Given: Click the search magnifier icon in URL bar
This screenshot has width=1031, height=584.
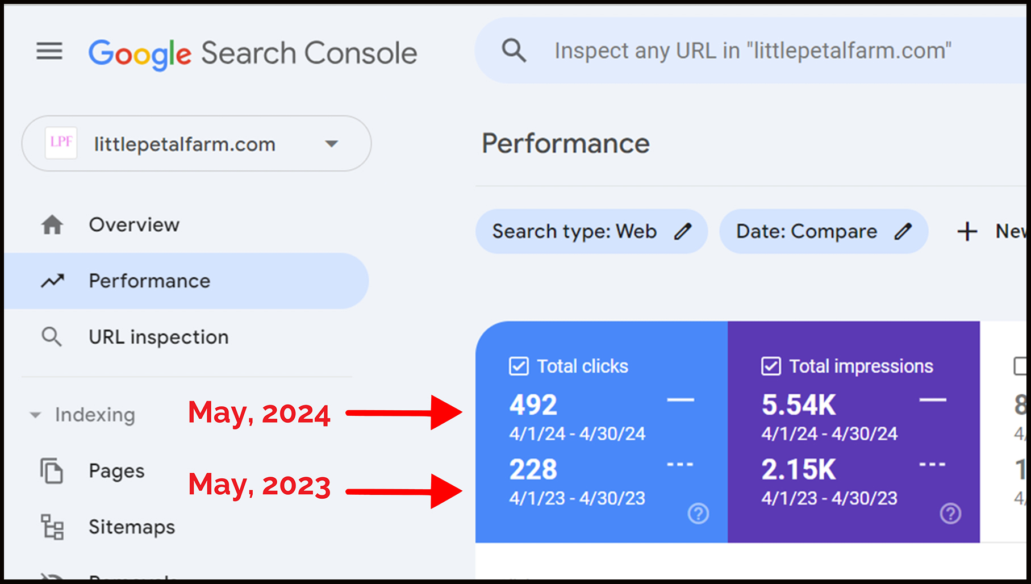Looking at the screenshot, I should (x=514, y=51).
